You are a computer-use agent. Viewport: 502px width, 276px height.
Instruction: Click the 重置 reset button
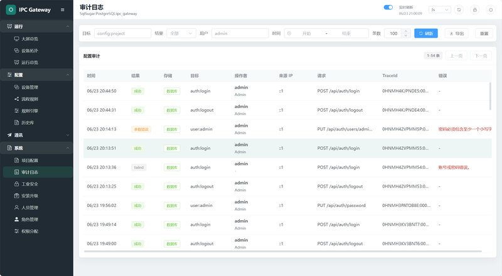click(x=484, y=33)
